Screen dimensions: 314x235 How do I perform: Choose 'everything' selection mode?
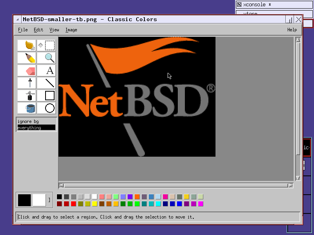pos(36,128)
